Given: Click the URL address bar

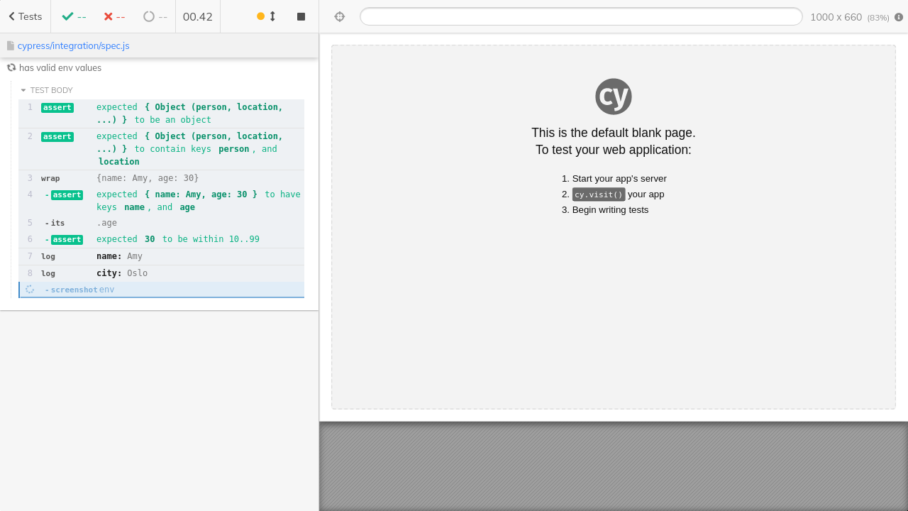Looking at the screenshot, I should pos(581,16).
